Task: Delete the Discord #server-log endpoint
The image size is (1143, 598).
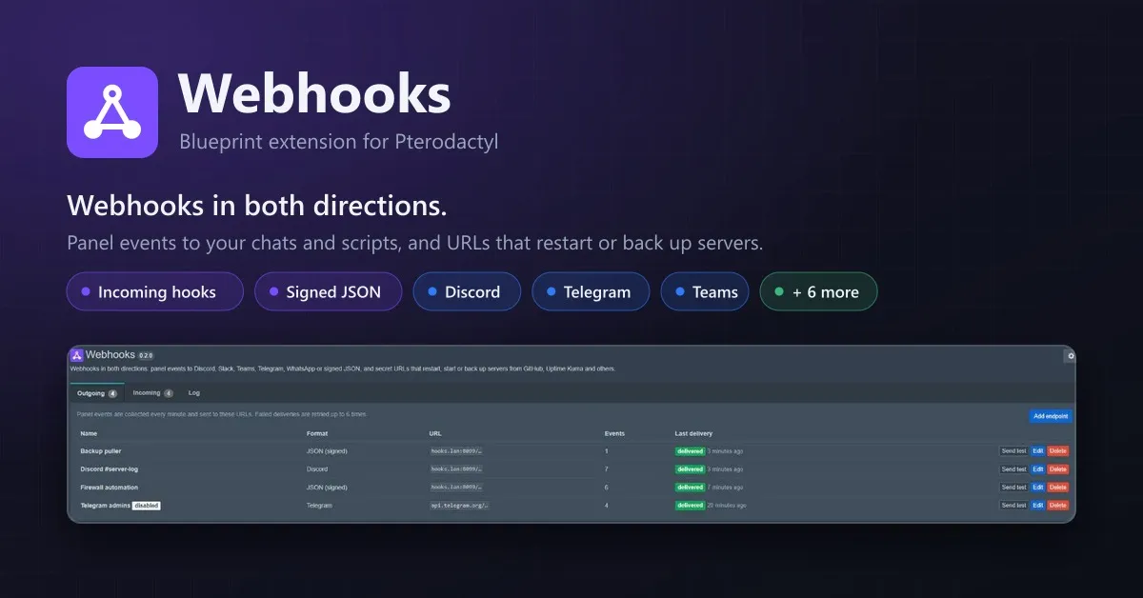Action: pyautogui.click(x=1058, y=468)
